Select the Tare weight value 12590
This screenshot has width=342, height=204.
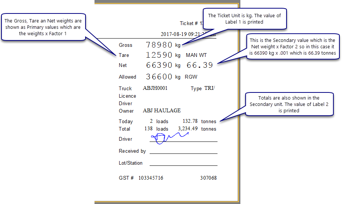tap(159, 55)
